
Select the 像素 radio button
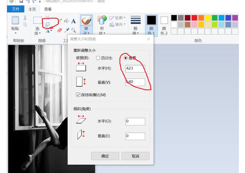click(x=126, y=58)
